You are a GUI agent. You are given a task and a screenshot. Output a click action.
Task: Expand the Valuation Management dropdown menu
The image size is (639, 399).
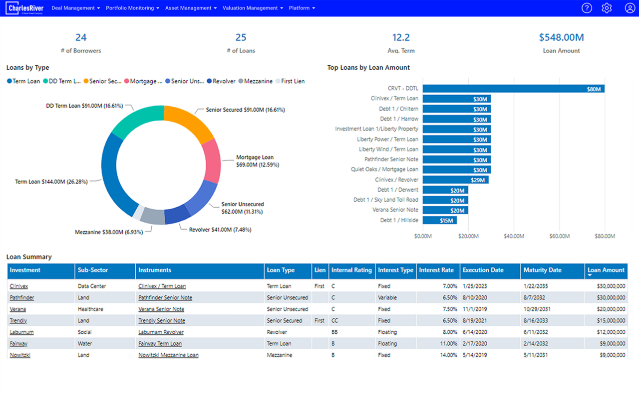tap(253, 8)
